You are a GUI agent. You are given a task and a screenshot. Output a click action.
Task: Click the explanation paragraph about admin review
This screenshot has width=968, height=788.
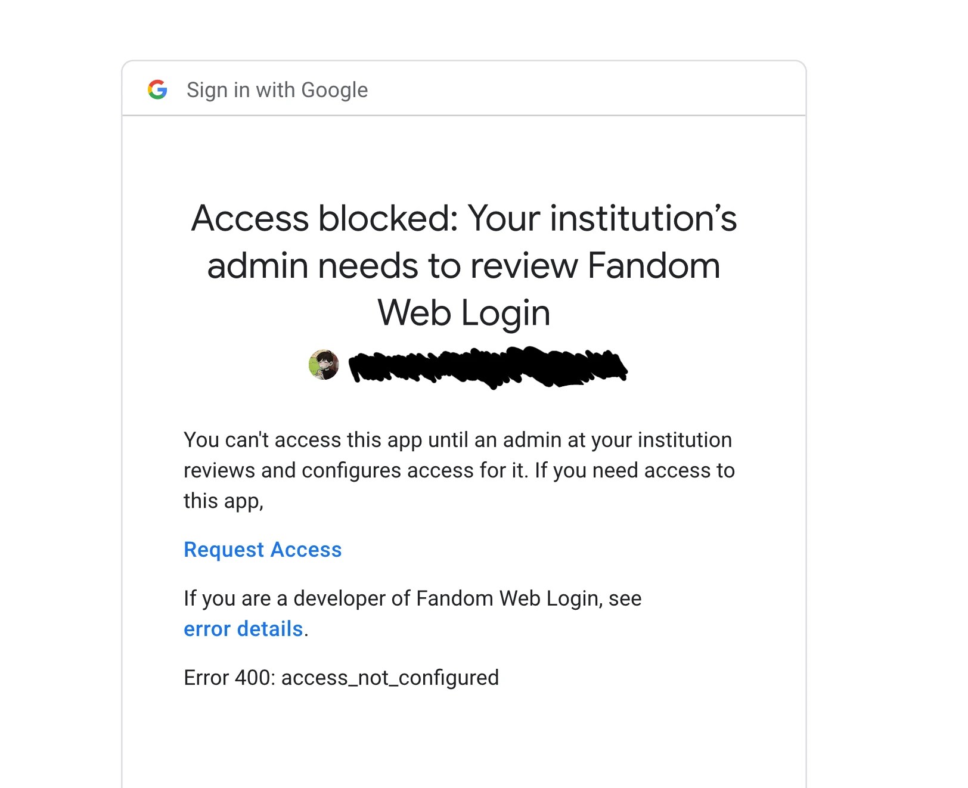pyautogui.click(x=459, y=470)
